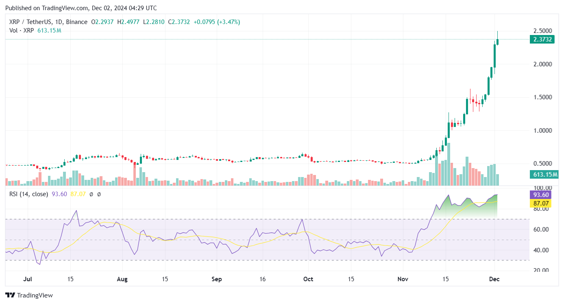Image resolution: width=564 pixels, height=304 pixels.
Task: Click the 1.0000 price axis label
Action: point(542,131)
